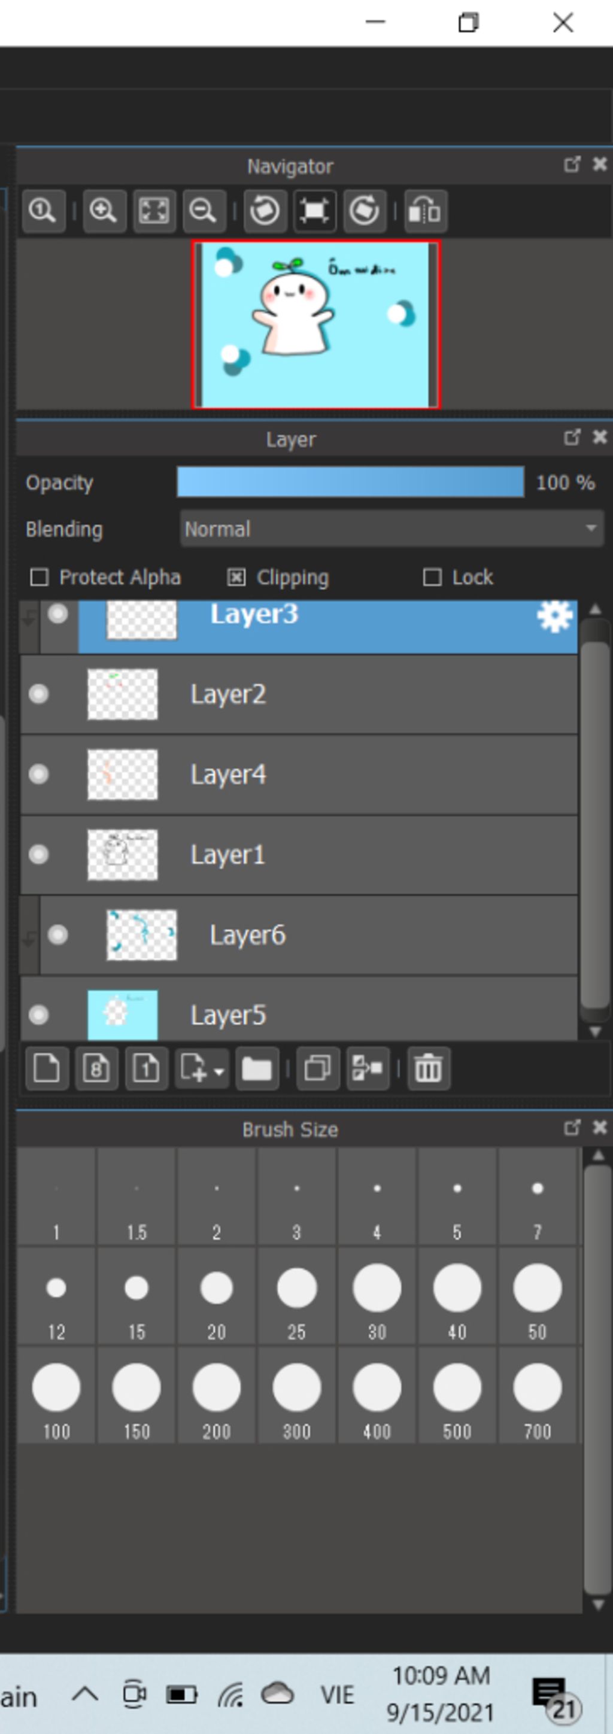Fit canvas to window in Navigator
The image size is (613, 1734).
pos(153,211)
